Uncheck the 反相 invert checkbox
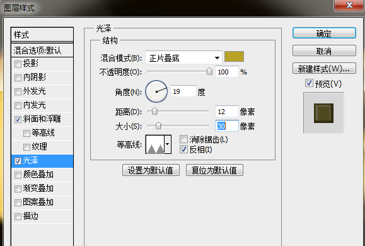The width and height of the screenshot is (365, 246). (183, 149)
